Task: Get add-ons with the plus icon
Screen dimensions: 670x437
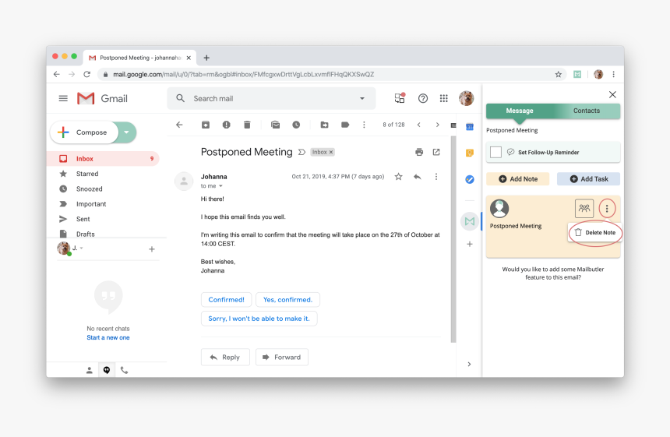Action: pos(470,244)
